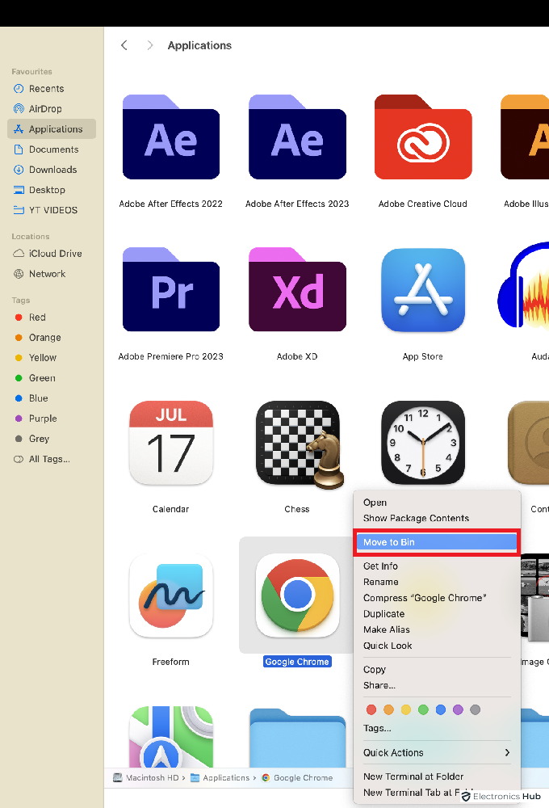
Task: Open iCloud Drive location
Action: (x=55, y=254)
